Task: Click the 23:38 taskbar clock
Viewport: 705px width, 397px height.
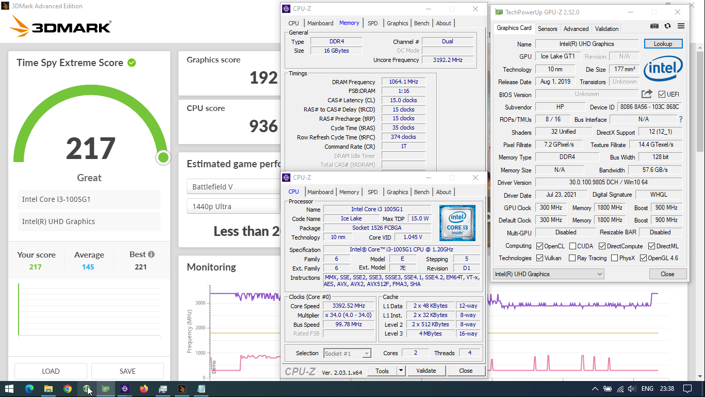Action: (667, 389)
